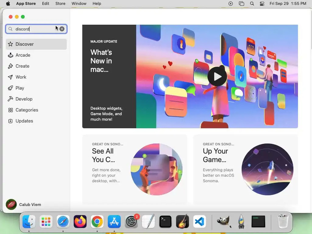Screen dimensions: 312x234
Task: Open Calub Viem account profile
Action: [x=23, y=204]
